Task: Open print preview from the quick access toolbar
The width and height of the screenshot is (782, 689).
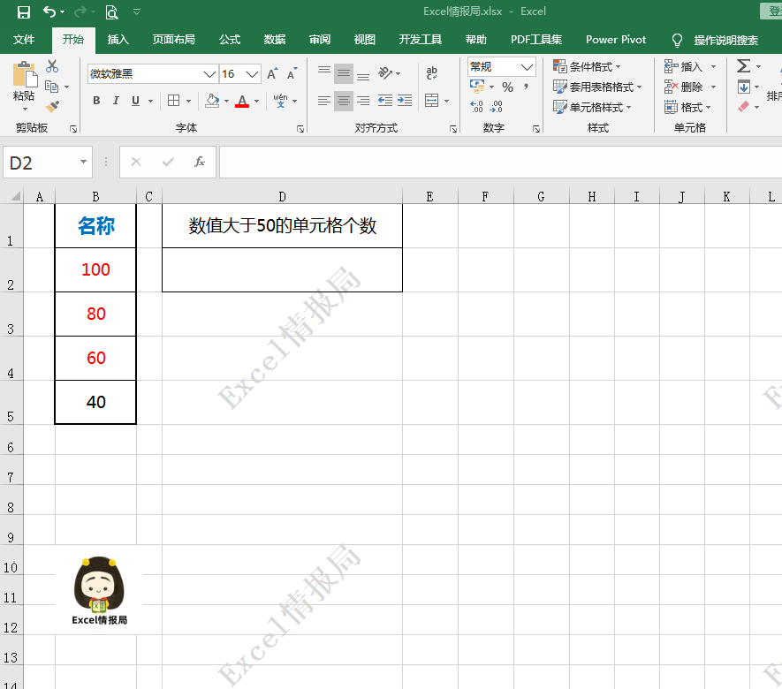Action: point(111,12)
